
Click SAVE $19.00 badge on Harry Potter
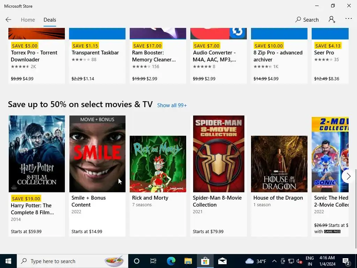click(26, 199)
